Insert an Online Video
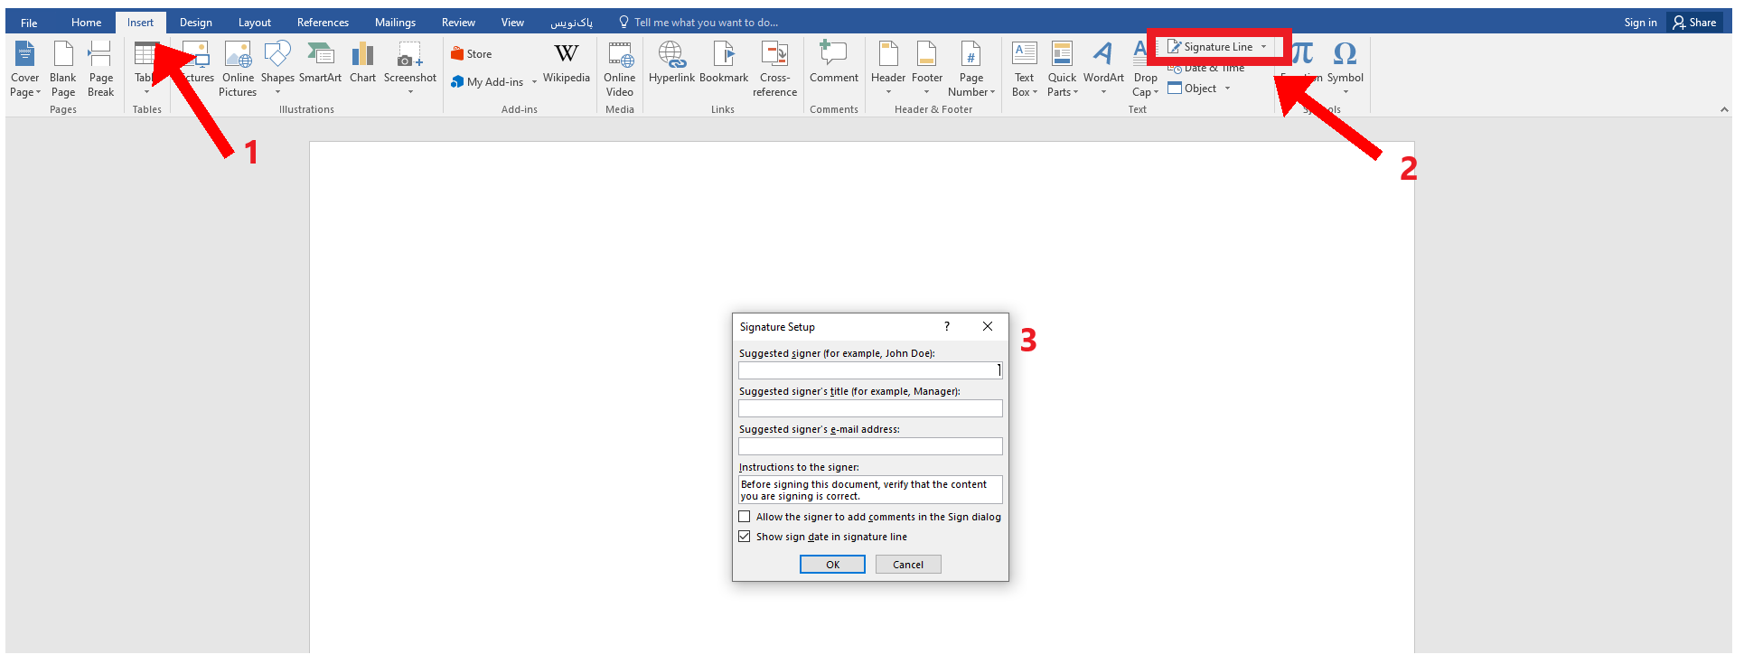Image resolution: width=1744 pixels, height=664 pixels. (620, 69)
